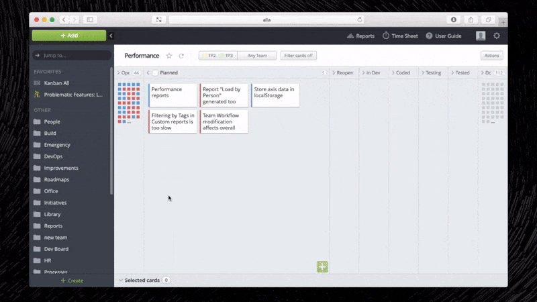Open Store axis data in localStorage card
This screenshot has height=302, width=537.
click(275, 95)
